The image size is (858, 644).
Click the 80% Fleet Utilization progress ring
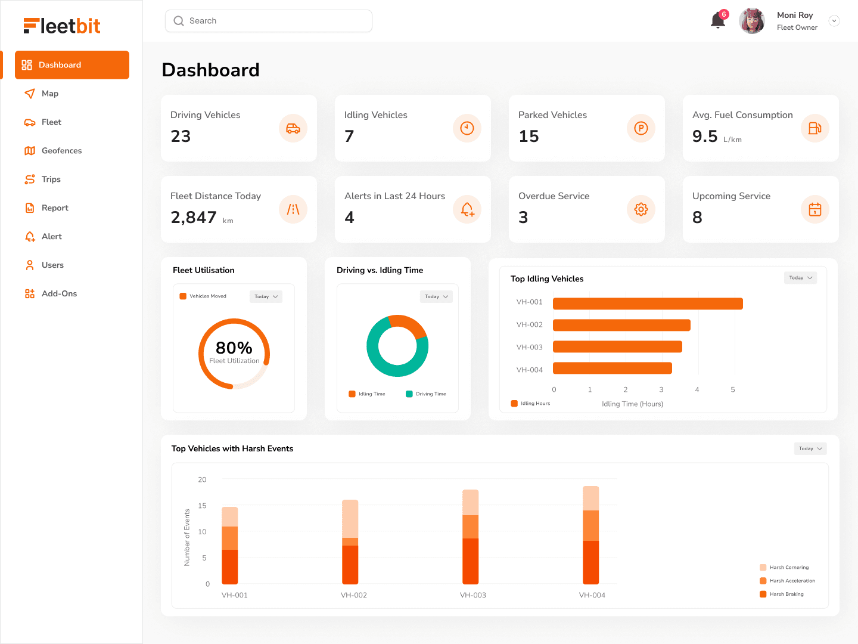(x=234, y=353)
